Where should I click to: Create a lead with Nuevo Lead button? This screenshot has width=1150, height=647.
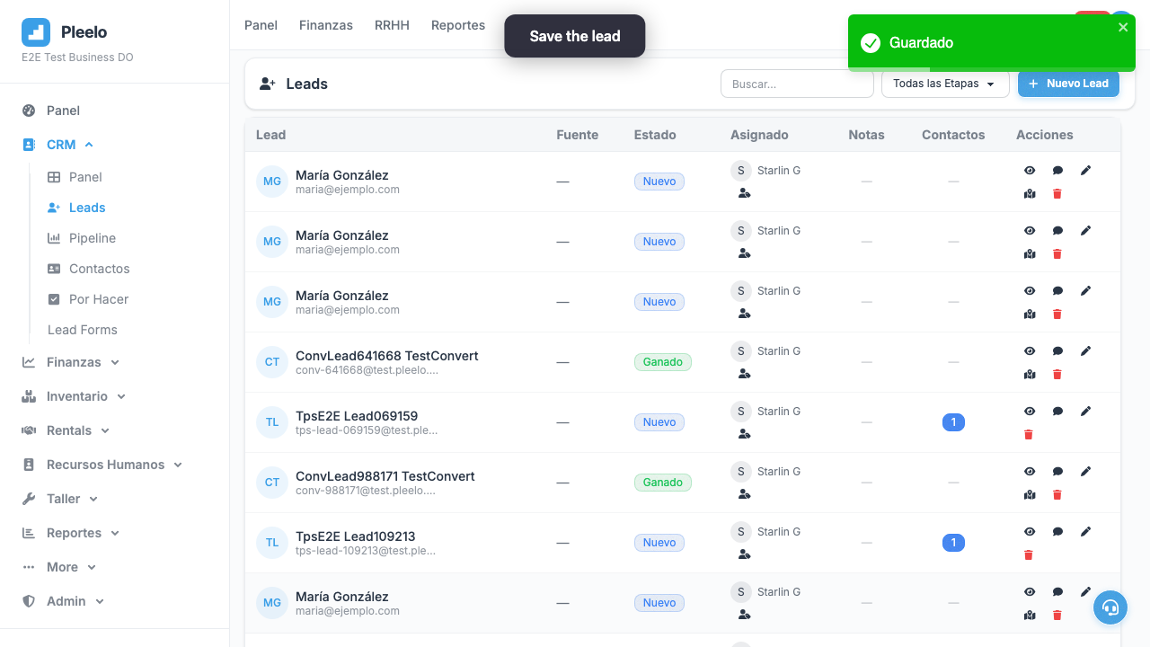click(x=1068, y=84)
